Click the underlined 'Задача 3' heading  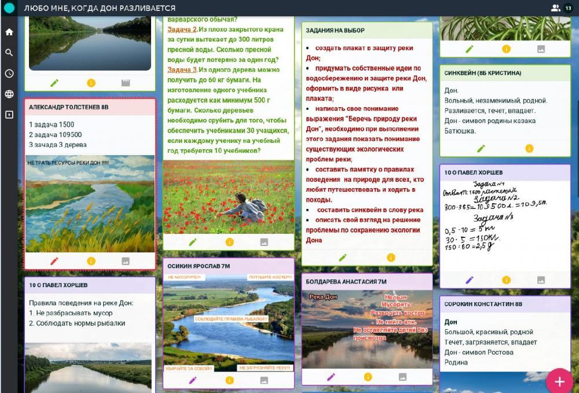pos(182,69)
